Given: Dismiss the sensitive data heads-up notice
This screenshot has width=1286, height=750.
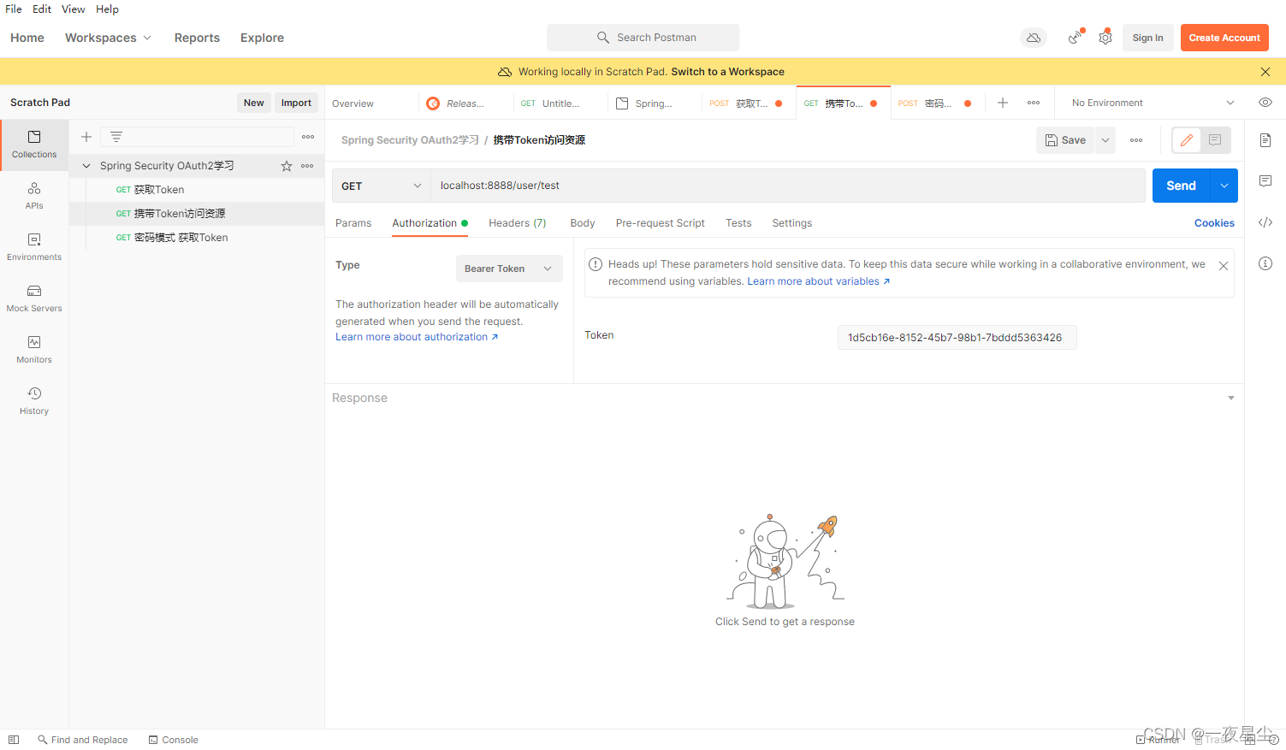Looking at the screenshot, I should coord(1224,266).
